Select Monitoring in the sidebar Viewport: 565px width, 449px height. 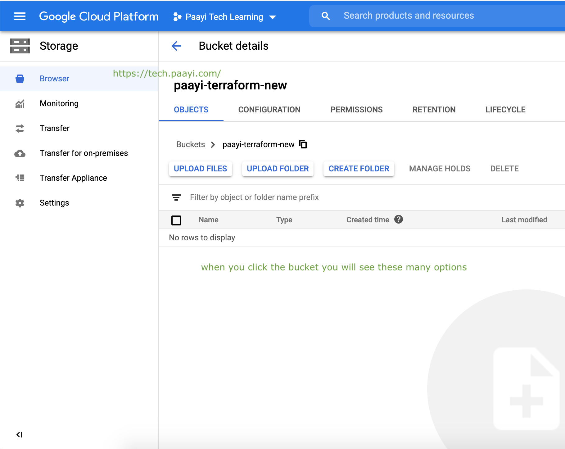(x=79, y=104)
